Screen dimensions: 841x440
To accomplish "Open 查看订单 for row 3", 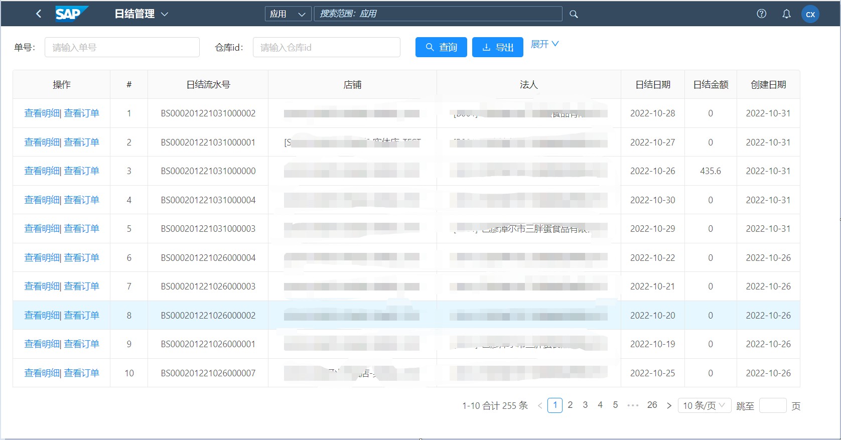I will 82,171.
